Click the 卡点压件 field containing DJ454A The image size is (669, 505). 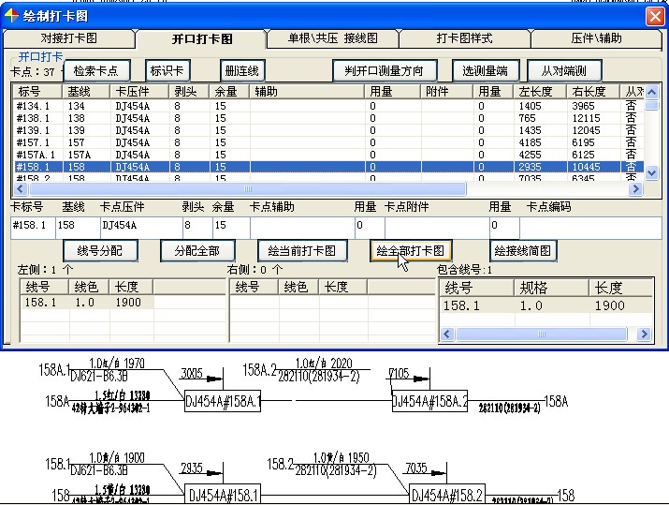[x=138, y=226]
